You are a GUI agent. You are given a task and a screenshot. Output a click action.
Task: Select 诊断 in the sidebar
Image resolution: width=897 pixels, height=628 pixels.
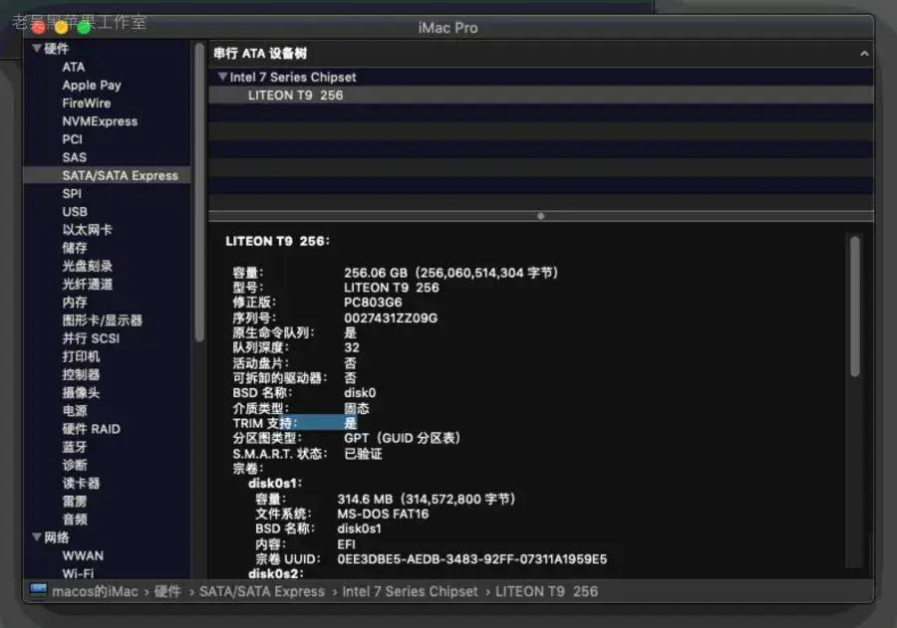click(x=75, y=465)
